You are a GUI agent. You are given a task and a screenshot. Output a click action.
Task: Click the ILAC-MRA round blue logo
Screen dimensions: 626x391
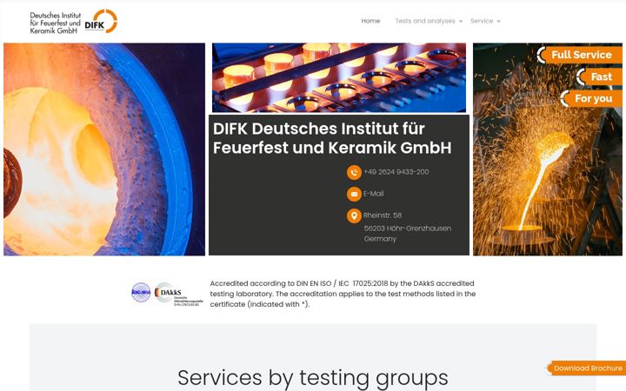pyautogui.click(x=141, y=293)
